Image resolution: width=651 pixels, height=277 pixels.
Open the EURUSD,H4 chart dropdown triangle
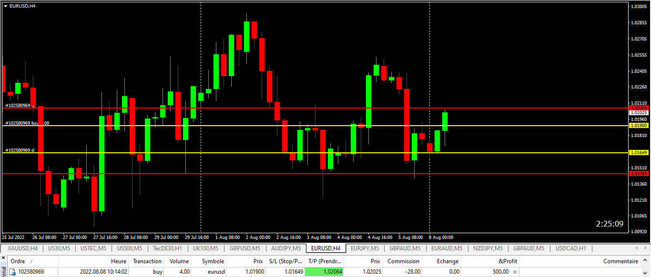[5, 6]
